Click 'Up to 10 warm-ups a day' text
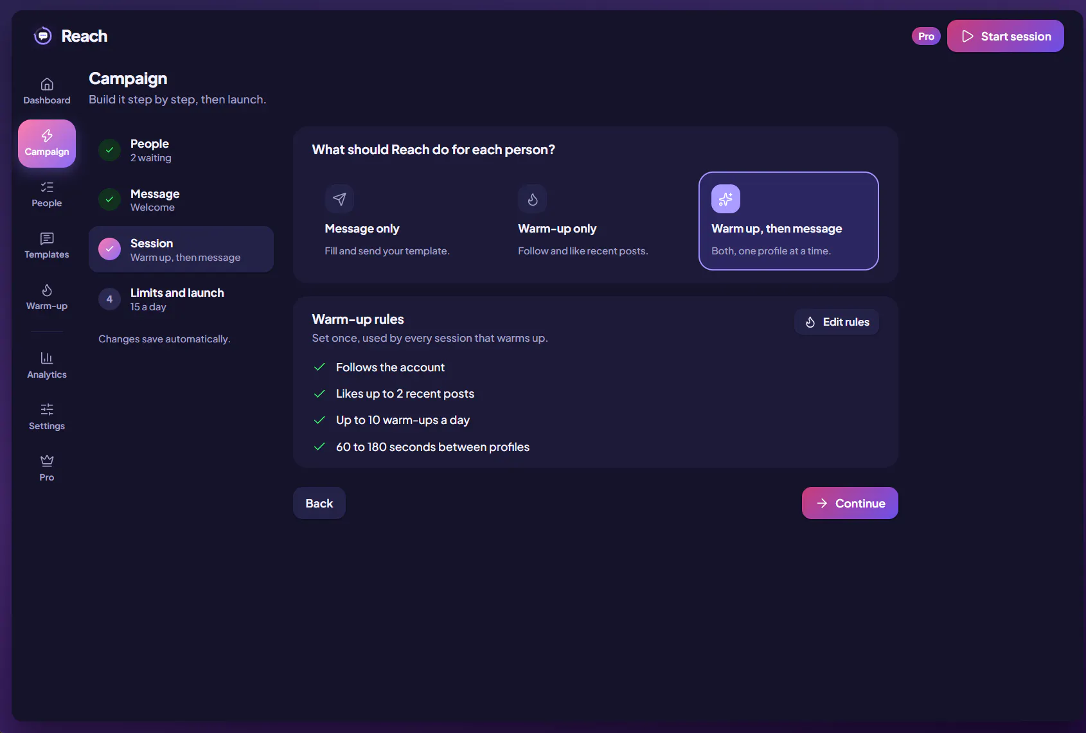Image resolution: width=1086 pixels, height=733 pixels. point(403,420)
